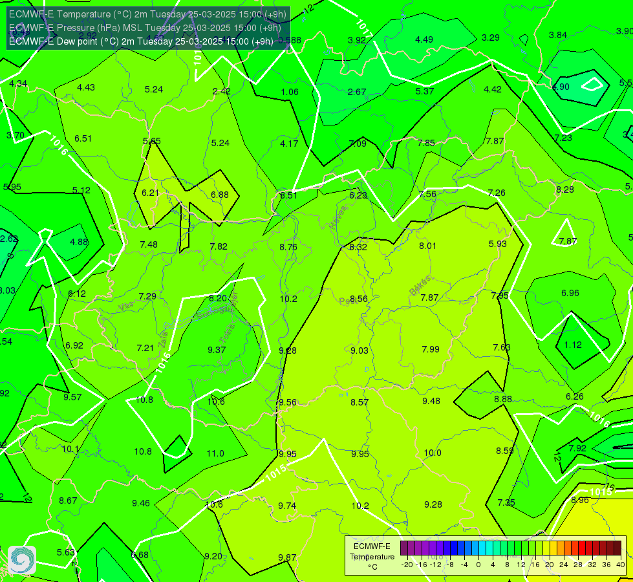
Task: Click the 9.03 value
Action: coord(359,350)
